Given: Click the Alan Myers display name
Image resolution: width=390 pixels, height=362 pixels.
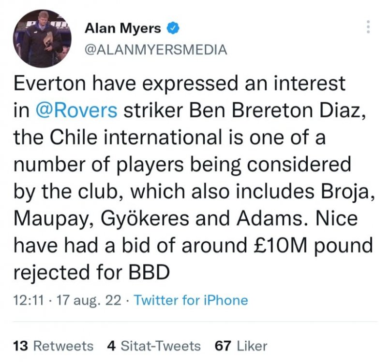Looking at the screenshot, I should (x=123, y=29).
